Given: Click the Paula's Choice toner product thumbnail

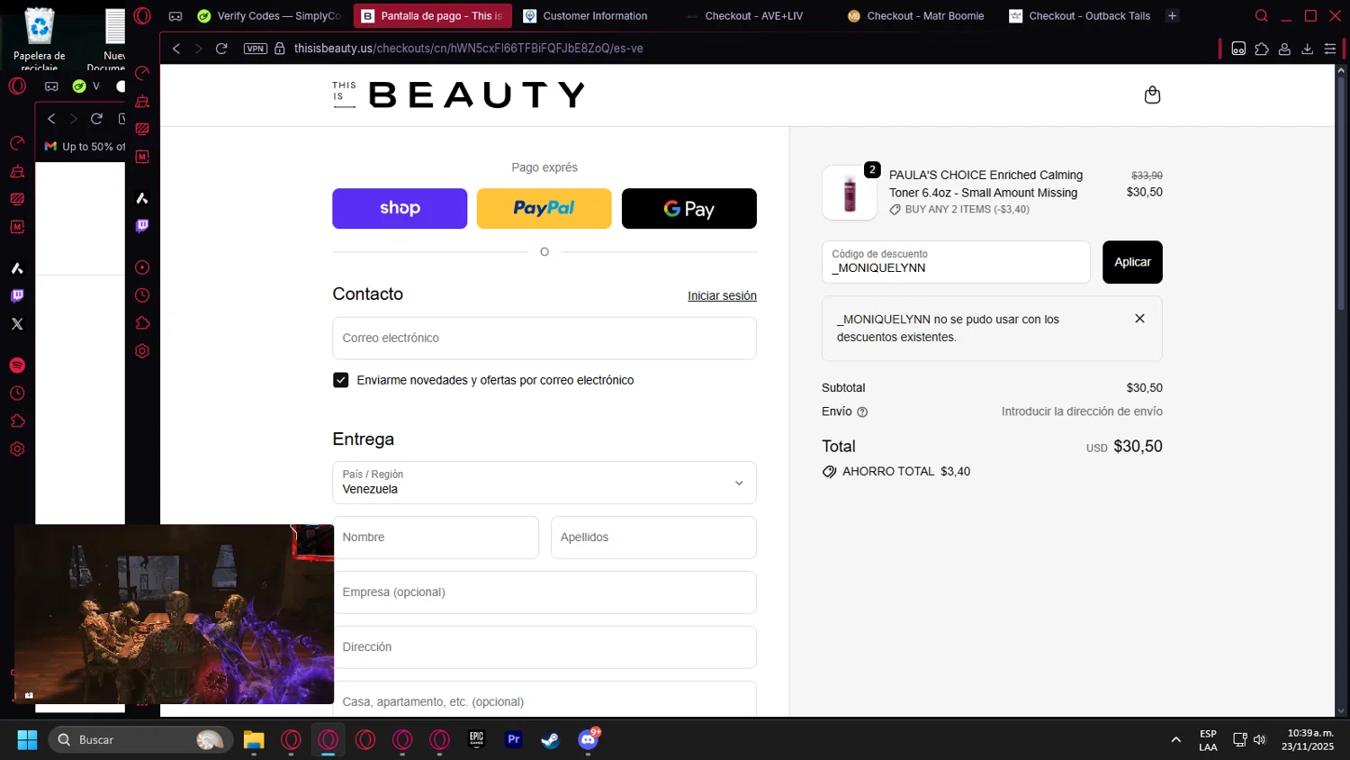Looking at the screenshot, I should coord(850,193).
